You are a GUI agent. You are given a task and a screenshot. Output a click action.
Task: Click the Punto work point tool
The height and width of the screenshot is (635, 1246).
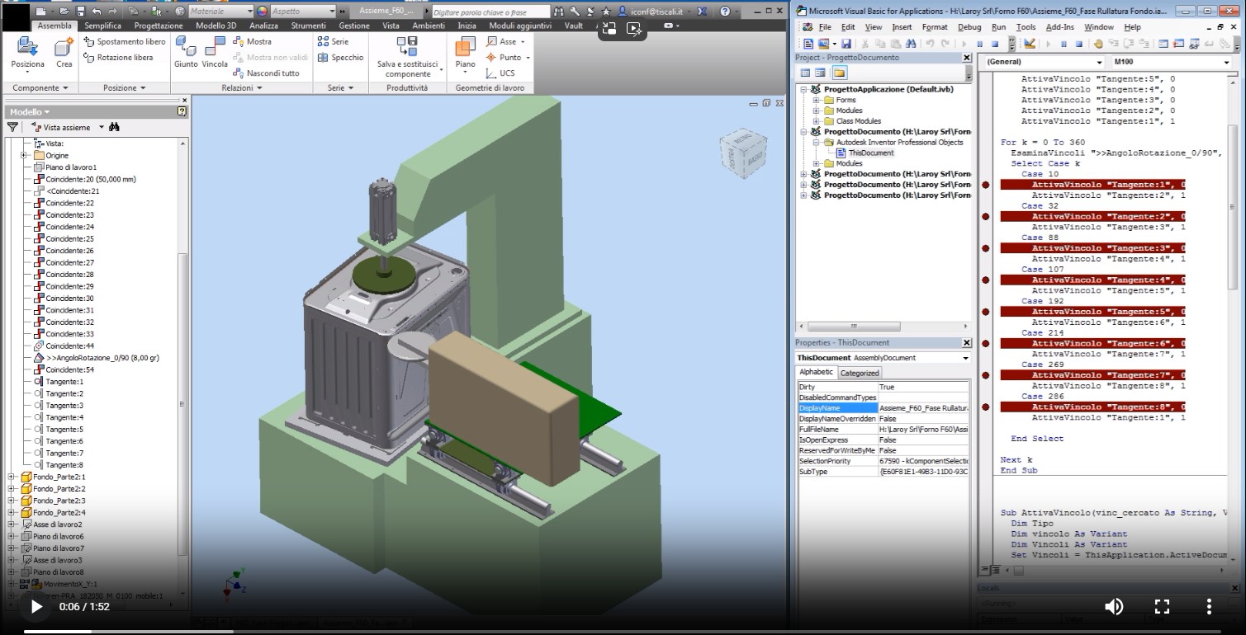[x=508, y=57]
